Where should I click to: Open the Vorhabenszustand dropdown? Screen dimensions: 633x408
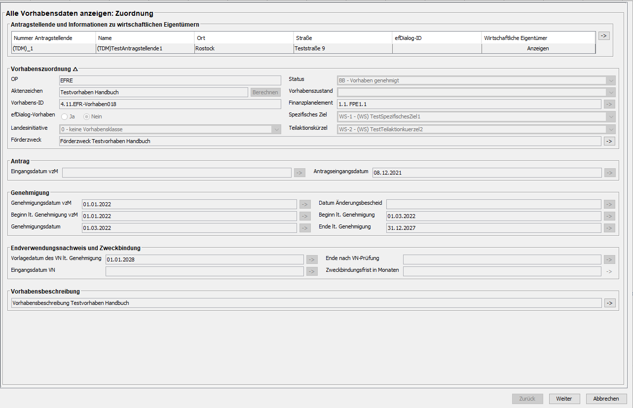point(611,92)
